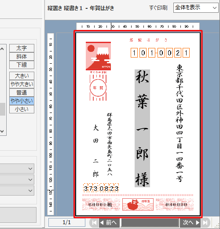Select the やや小さい font size
This screenshot has width=220, height=229.
(x=22, y=101)
